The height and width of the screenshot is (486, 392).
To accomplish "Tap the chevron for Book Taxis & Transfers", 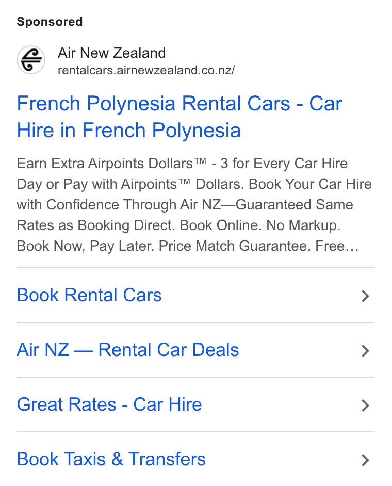I will tap(365, 460).
